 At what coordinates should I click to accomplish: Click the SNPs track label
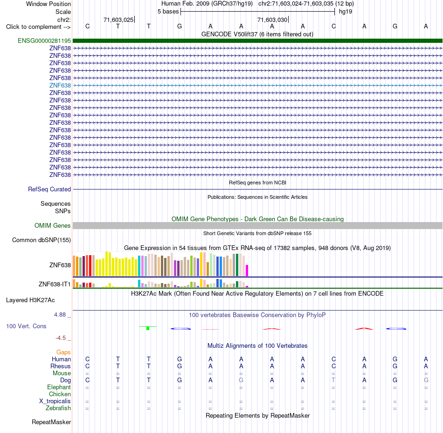coord(63,211)
